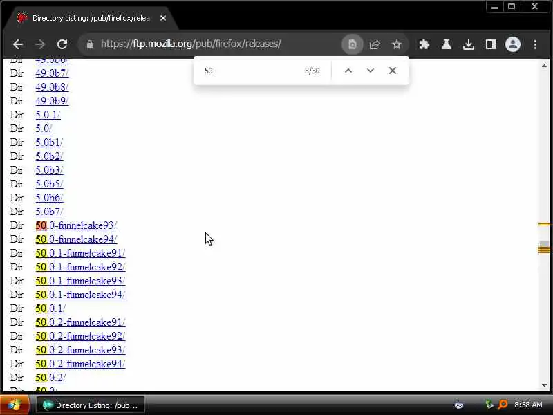
Task: Open the Windows Start button
Action: [x=15, y=405]
